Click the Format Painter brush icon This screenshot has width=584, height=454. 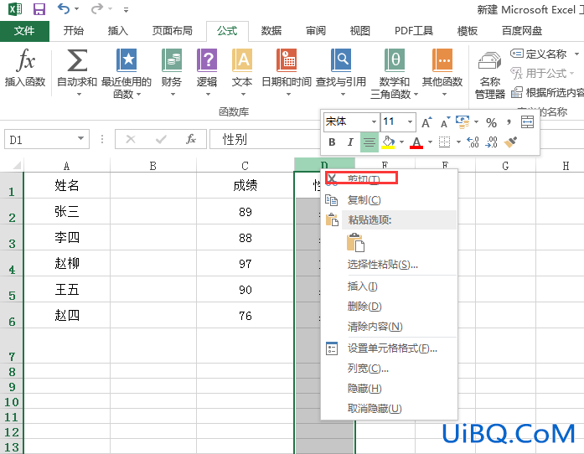pos(510,142)
